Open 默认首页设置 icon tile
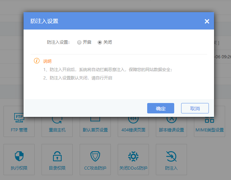The height and width of the screenshot is (180, 231). [x=95, y=123]
